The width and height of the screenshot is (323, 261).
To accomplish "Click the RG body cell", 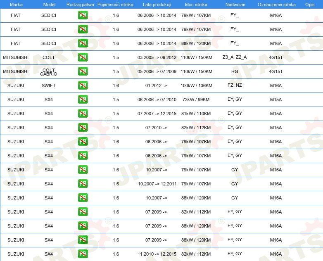I will click(x=235, y=71).
